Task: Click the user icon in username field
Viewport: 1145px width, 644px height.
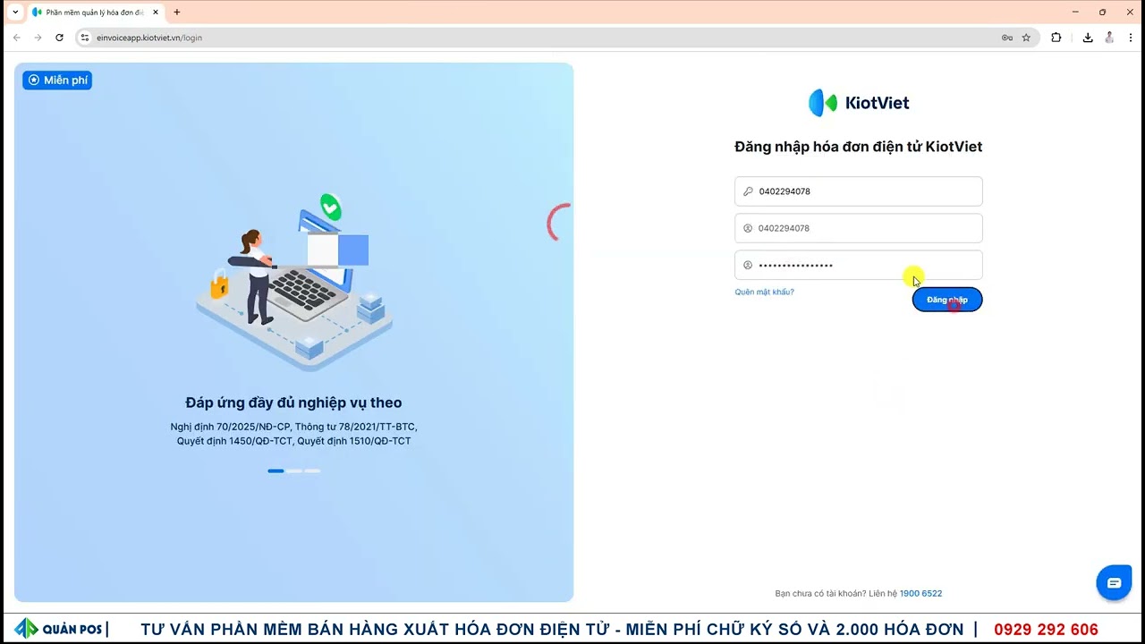Action: click(x=748, y=228)
